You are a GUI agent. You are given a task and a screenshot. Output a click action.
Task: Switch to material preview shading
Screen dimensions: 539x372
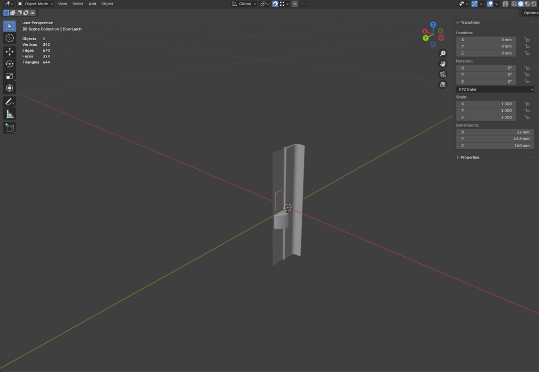coord(527,4)
